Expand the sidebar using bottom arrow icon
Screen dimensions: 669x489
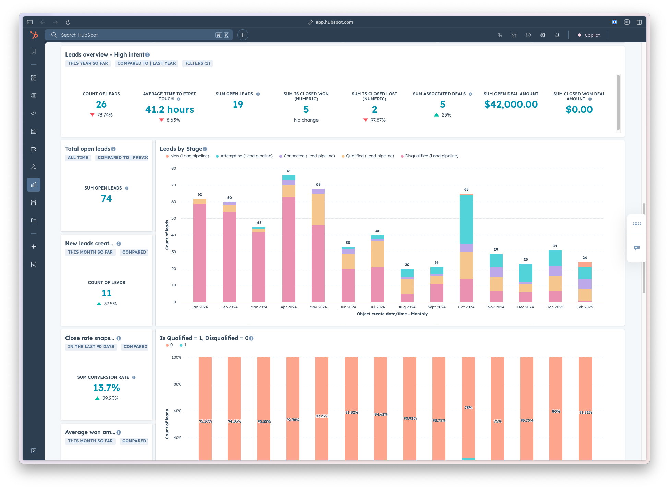pyautogui.click(x=34, y=451)
